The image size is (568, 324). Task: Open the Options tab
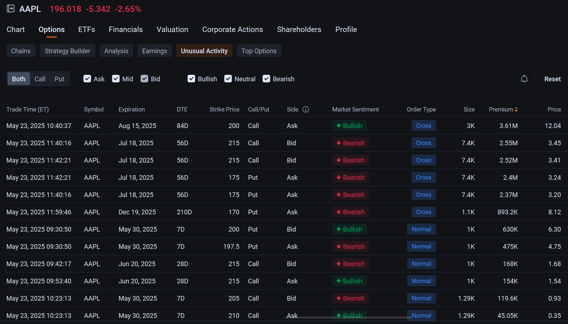tap(51, 29)
